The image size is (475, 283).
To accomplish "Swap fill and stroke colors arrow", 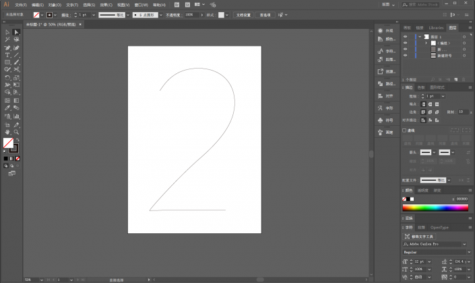I will click(18, 140).
